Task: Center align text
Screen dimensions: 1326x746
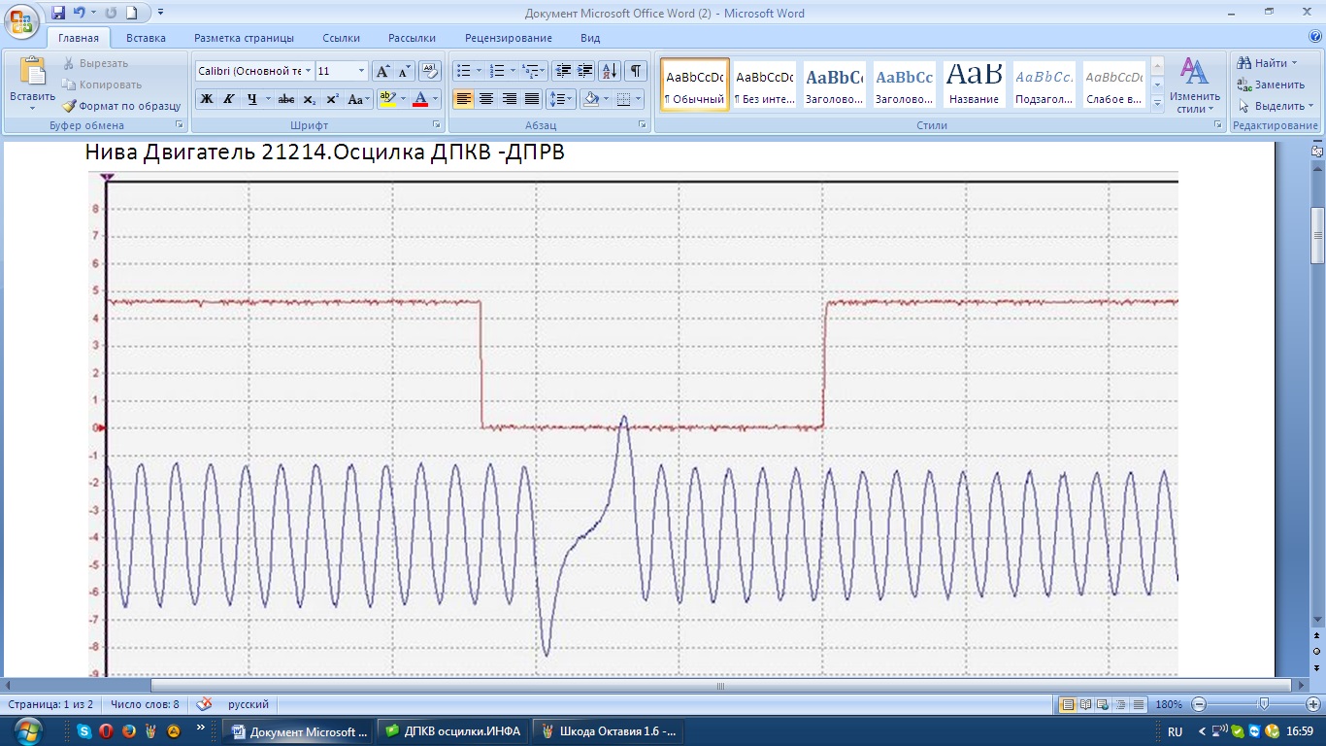Action: pyautogui.click(x=486, y=99)
